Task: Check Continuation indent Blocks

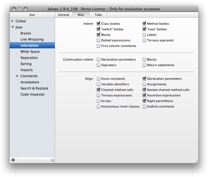Action: (x=144, y=59)
